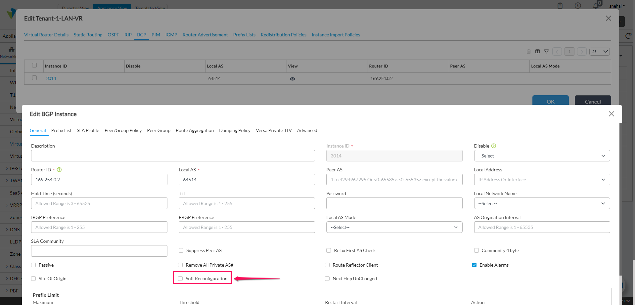635x305 pixels.
Task: Click the filter funnel icon above table
Action: [546, 52]
